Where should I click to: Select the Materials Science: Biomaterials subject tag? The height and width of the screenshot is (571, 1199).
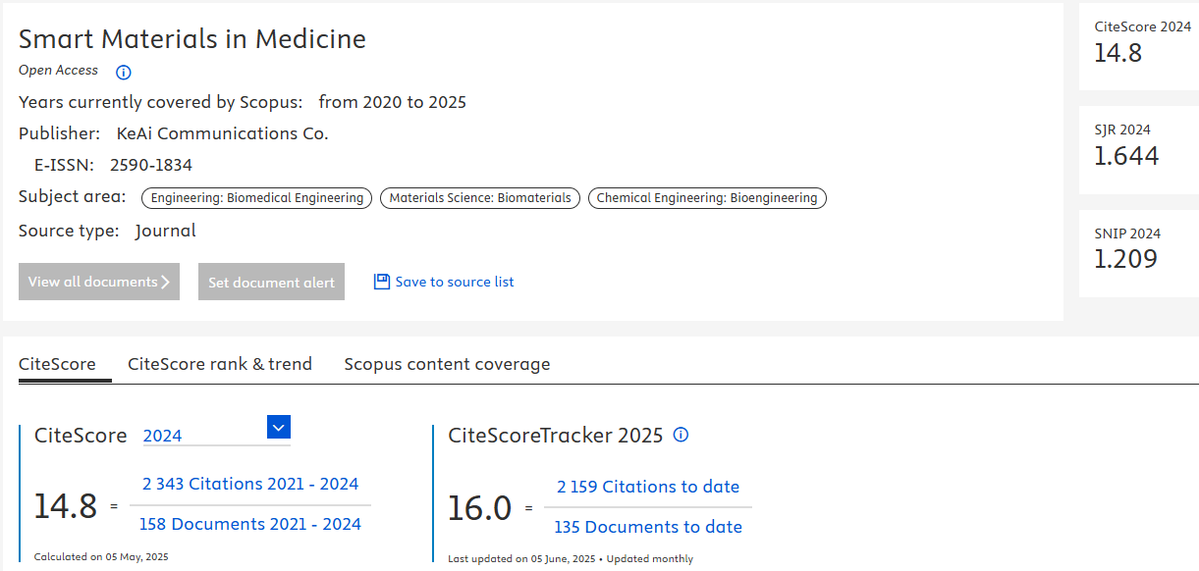point(480,198)
